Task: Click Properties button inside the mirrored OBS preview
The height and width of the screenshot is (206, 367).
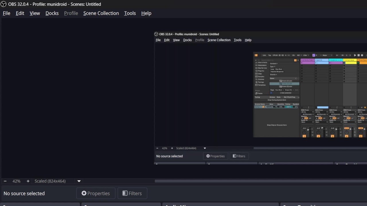Action: (215, 156)
